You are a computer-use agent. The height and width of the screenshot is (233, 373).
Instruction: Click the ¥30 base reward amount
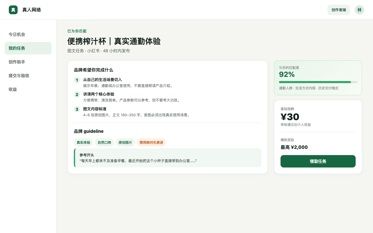coord(290,117)
